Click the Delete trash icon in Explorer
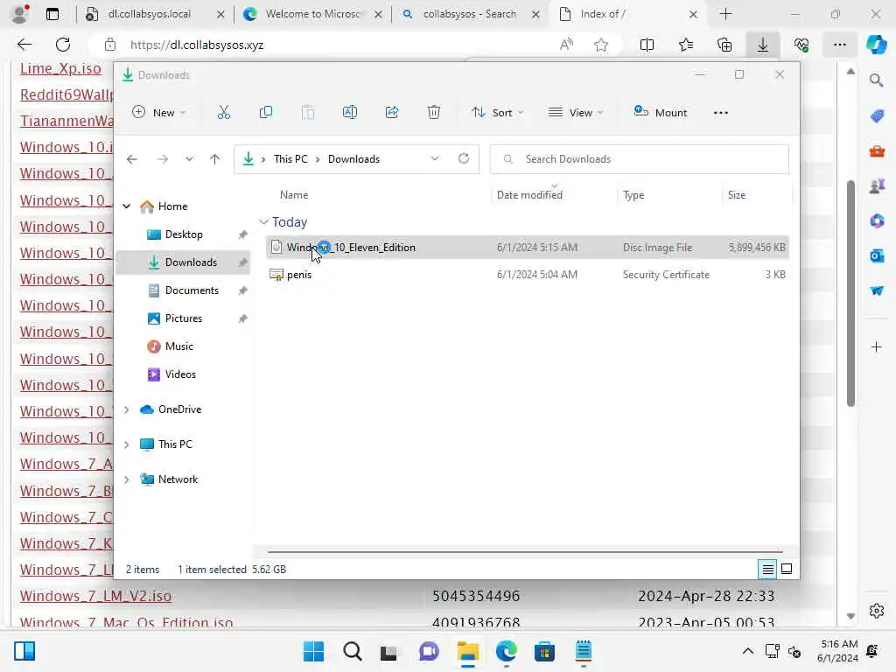The width and height of the screenshot is (896, 672). click(x=434, y=113)
